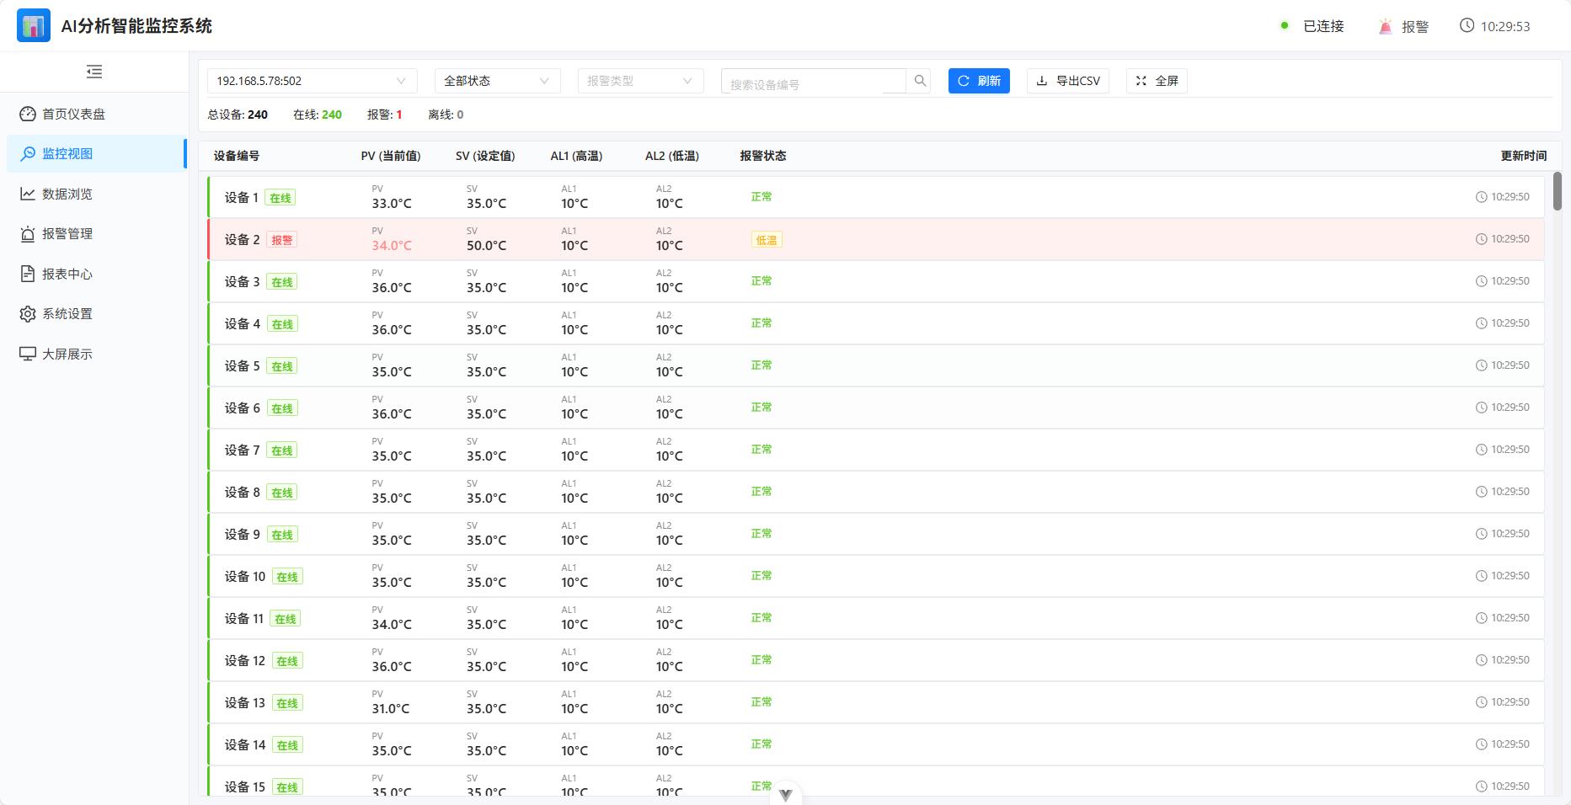Collapse the sidebar with the fold icon
1571x805 pixels.
pos(94,72)
